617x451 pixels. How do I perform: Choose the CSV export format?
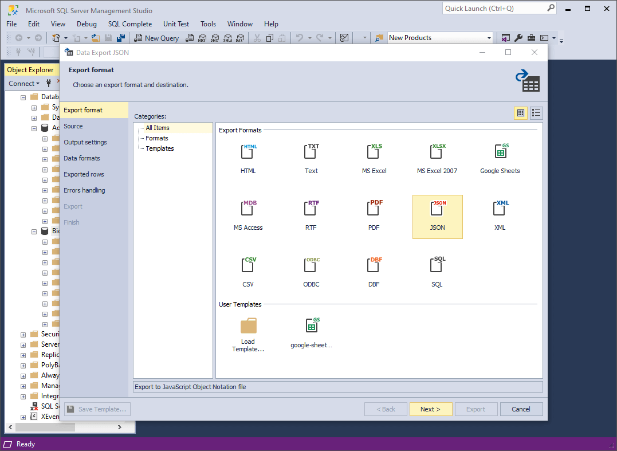coord(248,271)
